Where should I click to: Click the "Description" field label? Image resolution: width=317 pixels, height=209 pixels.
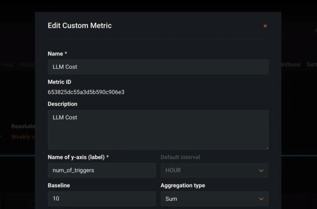coord(63,104)
